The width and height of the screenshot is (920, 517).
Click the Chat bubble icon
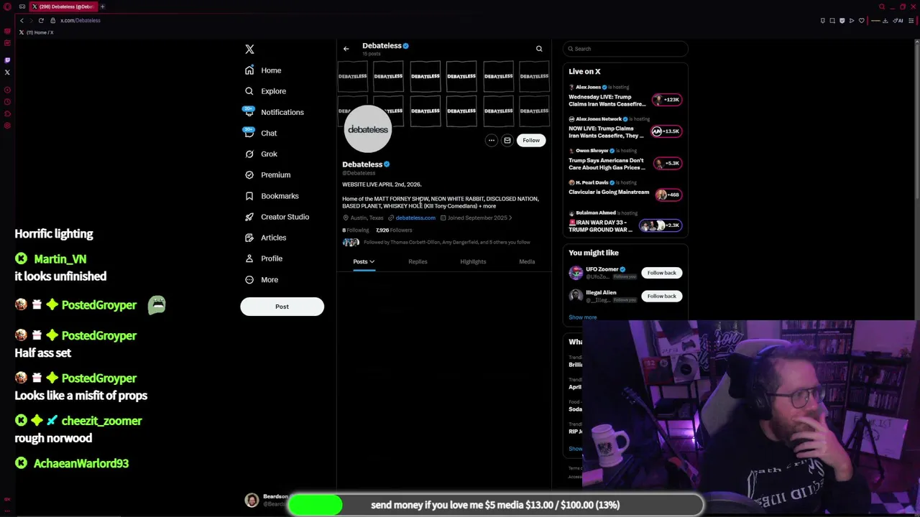pyautogui.click(x=249, y=133)
